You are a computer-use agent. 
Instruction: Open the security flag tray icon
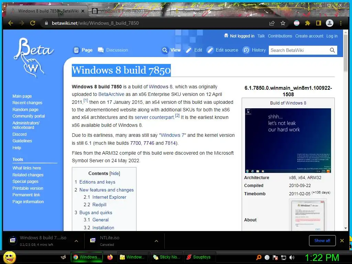point(275,257)
